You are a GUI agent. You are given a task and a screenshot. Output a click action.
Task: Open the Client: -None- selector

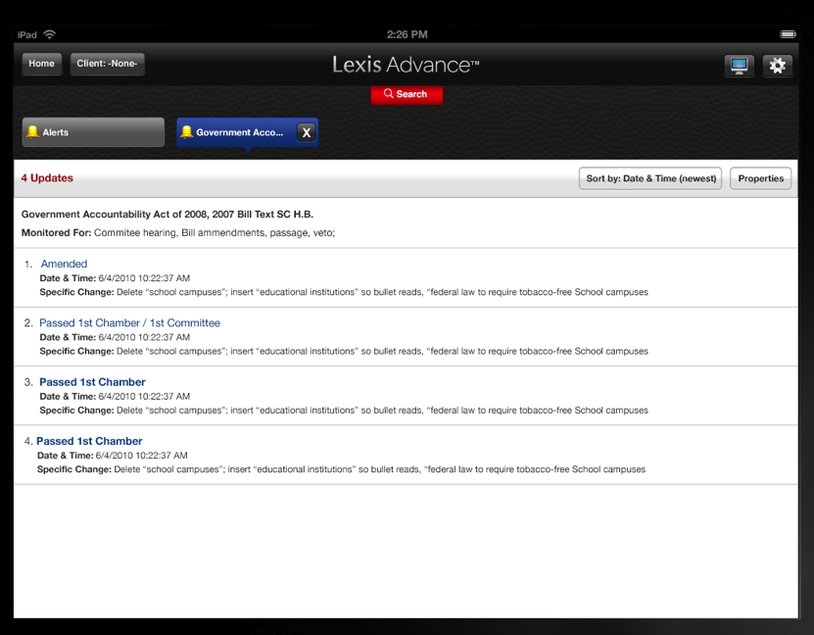107,64
